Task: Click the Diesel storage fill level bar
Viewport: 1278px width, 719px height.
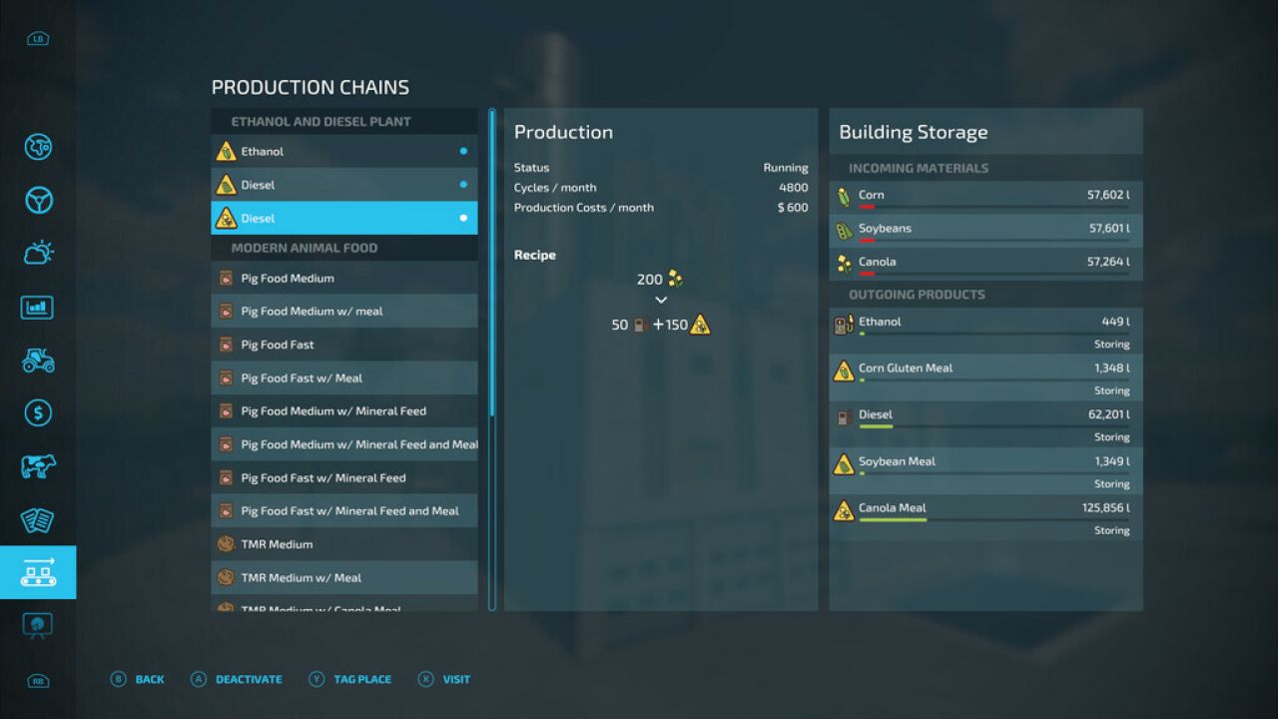Action: [x=993, y=426]
